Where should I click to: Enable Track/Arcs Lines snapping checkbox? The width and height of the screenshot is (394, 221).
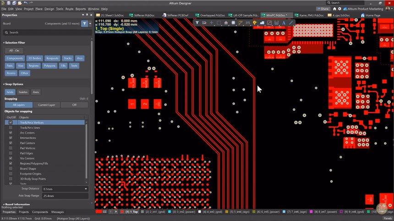coord(11,128)
